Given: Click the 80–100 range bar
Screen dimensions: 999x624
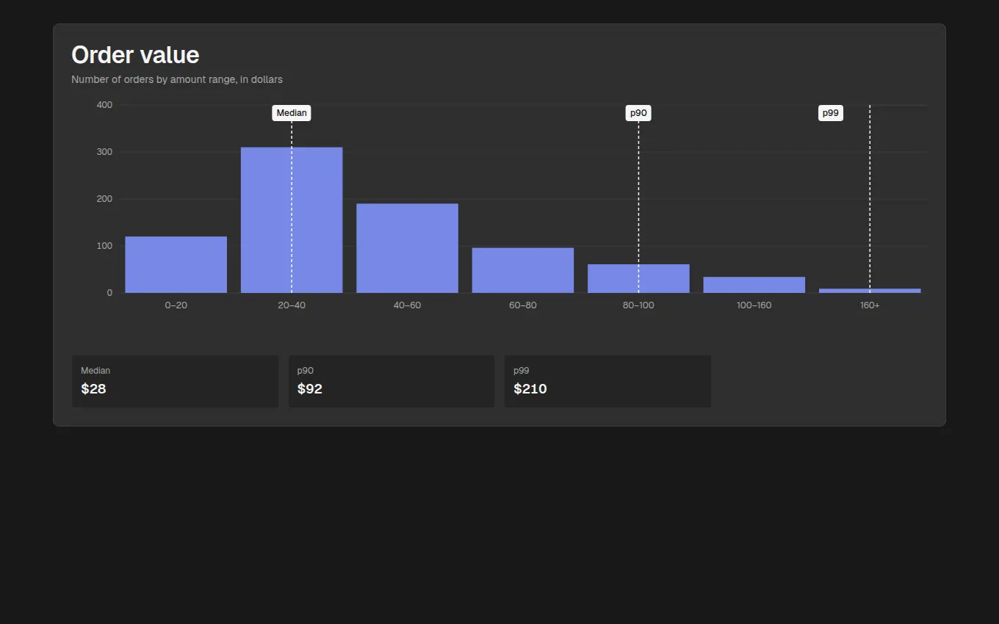Looking at the screenshot, I should click(x=638, y=279).
